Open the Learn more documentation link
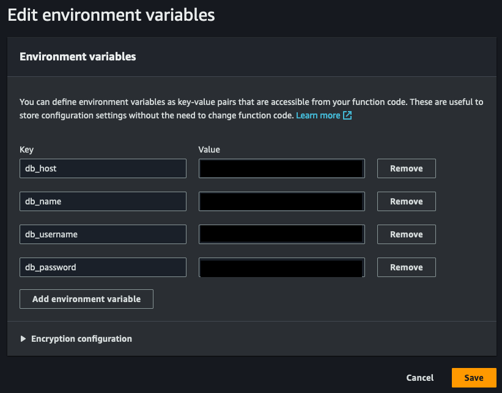Image resolution: width=502 pixels, height=393 pixels. tap(319, 115)
